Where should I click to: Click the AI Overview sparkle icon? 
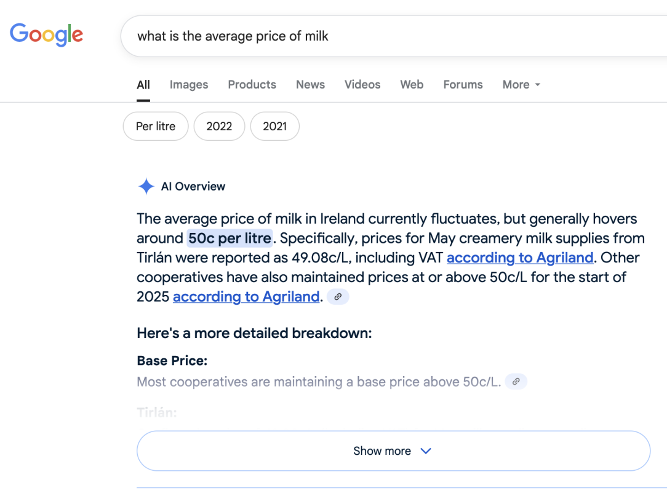[x=146, y=187]
